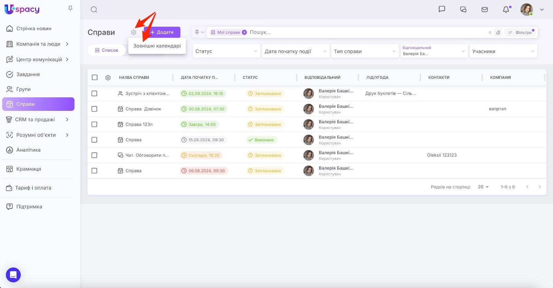Screen dimensions: 553x288
Task: Toggle the select all rows checkbox
Action: 95,78
